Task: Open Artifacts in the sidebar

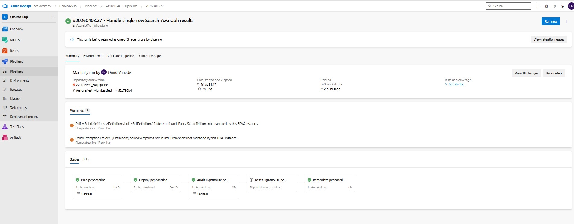Action: click(16, 137)
